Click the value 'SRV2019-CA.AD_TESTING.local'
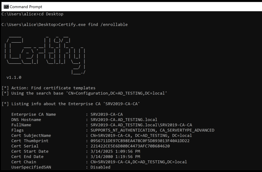 click(x=124, y=120)
